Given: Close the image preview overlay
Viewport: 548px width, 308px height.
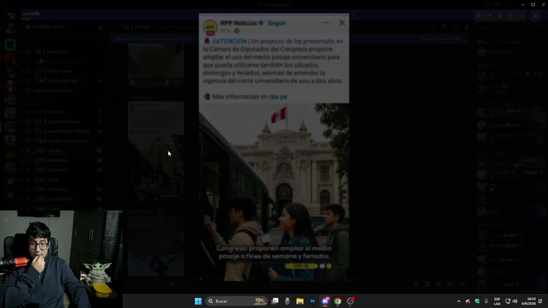Looking at the screenshot, I should point(535,16).
